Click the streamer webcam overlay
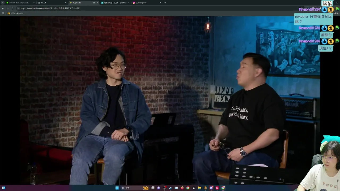 tap(320, 164)
